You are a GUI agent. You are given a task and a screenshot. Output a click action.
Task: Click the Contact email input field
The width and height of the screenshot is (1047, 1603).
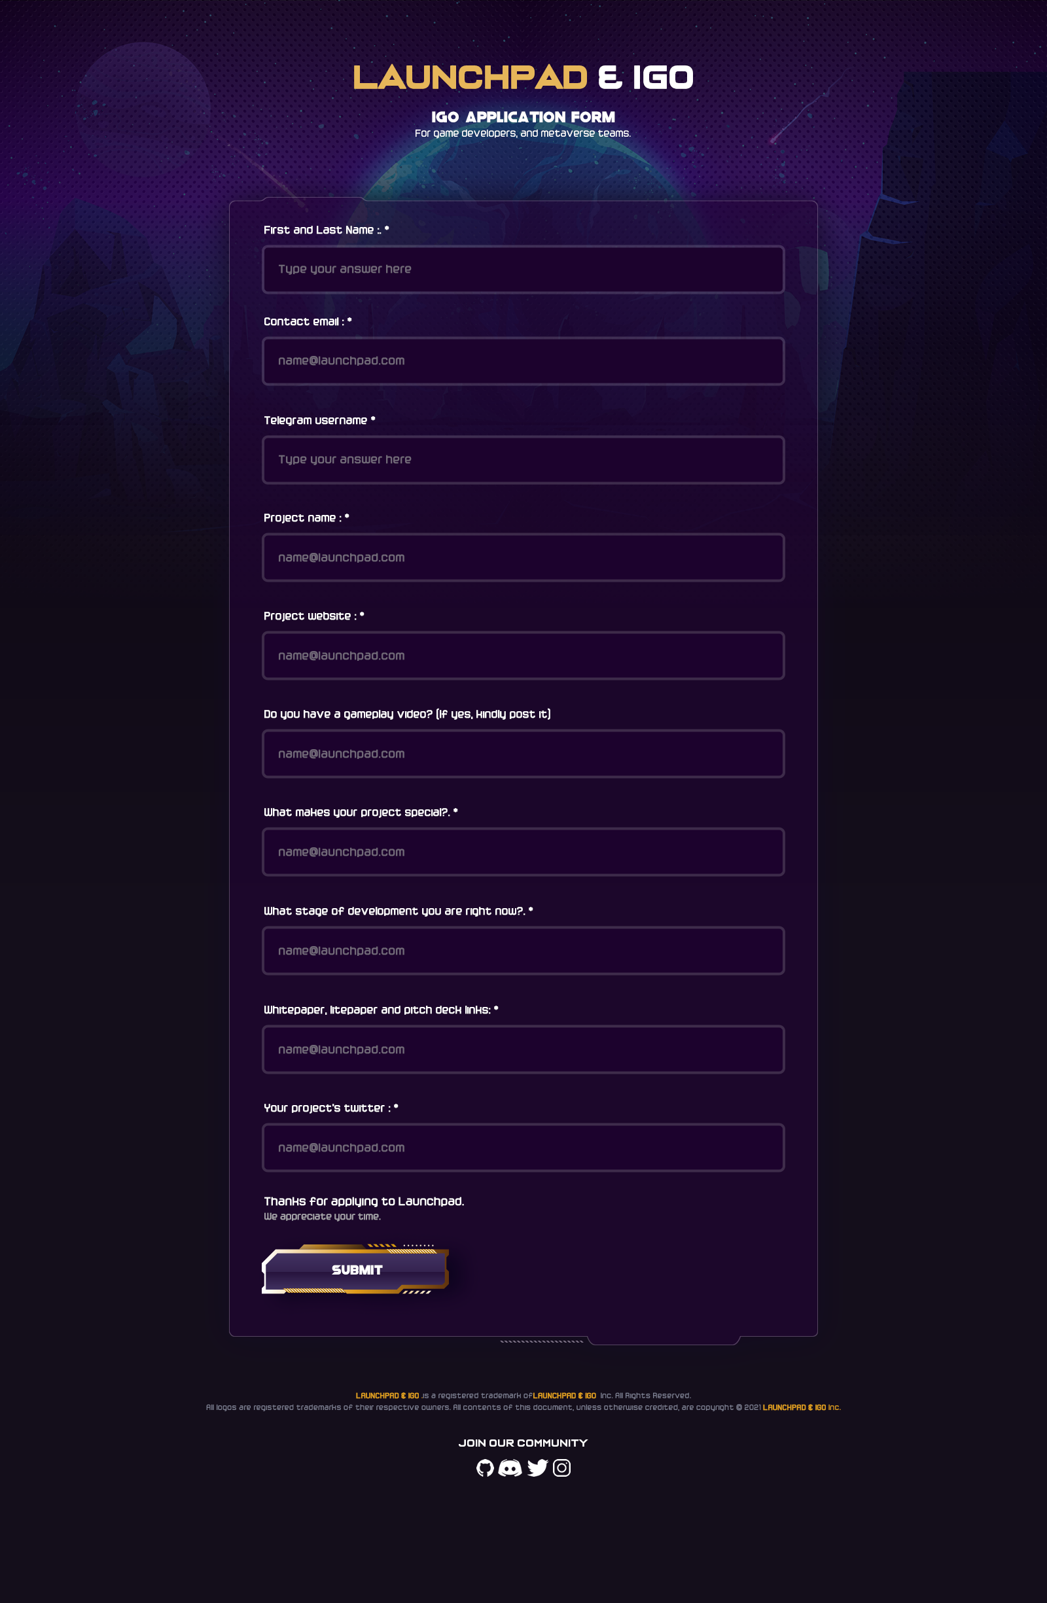pos(523,361)
